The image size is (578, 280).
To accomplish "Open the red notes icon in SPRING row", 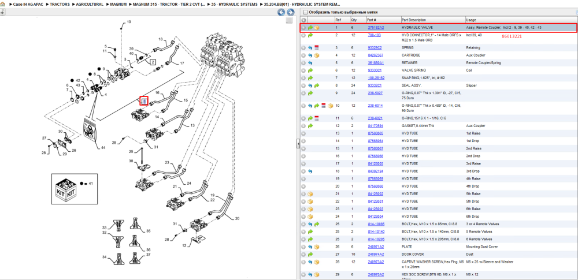I will (317, 48).
